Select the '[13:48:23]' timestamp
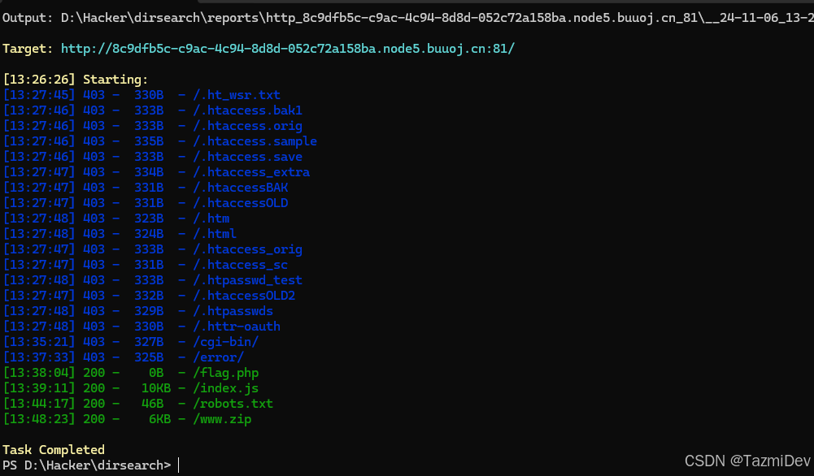This screenshot has height=476, width=814. tap(39, 419)
